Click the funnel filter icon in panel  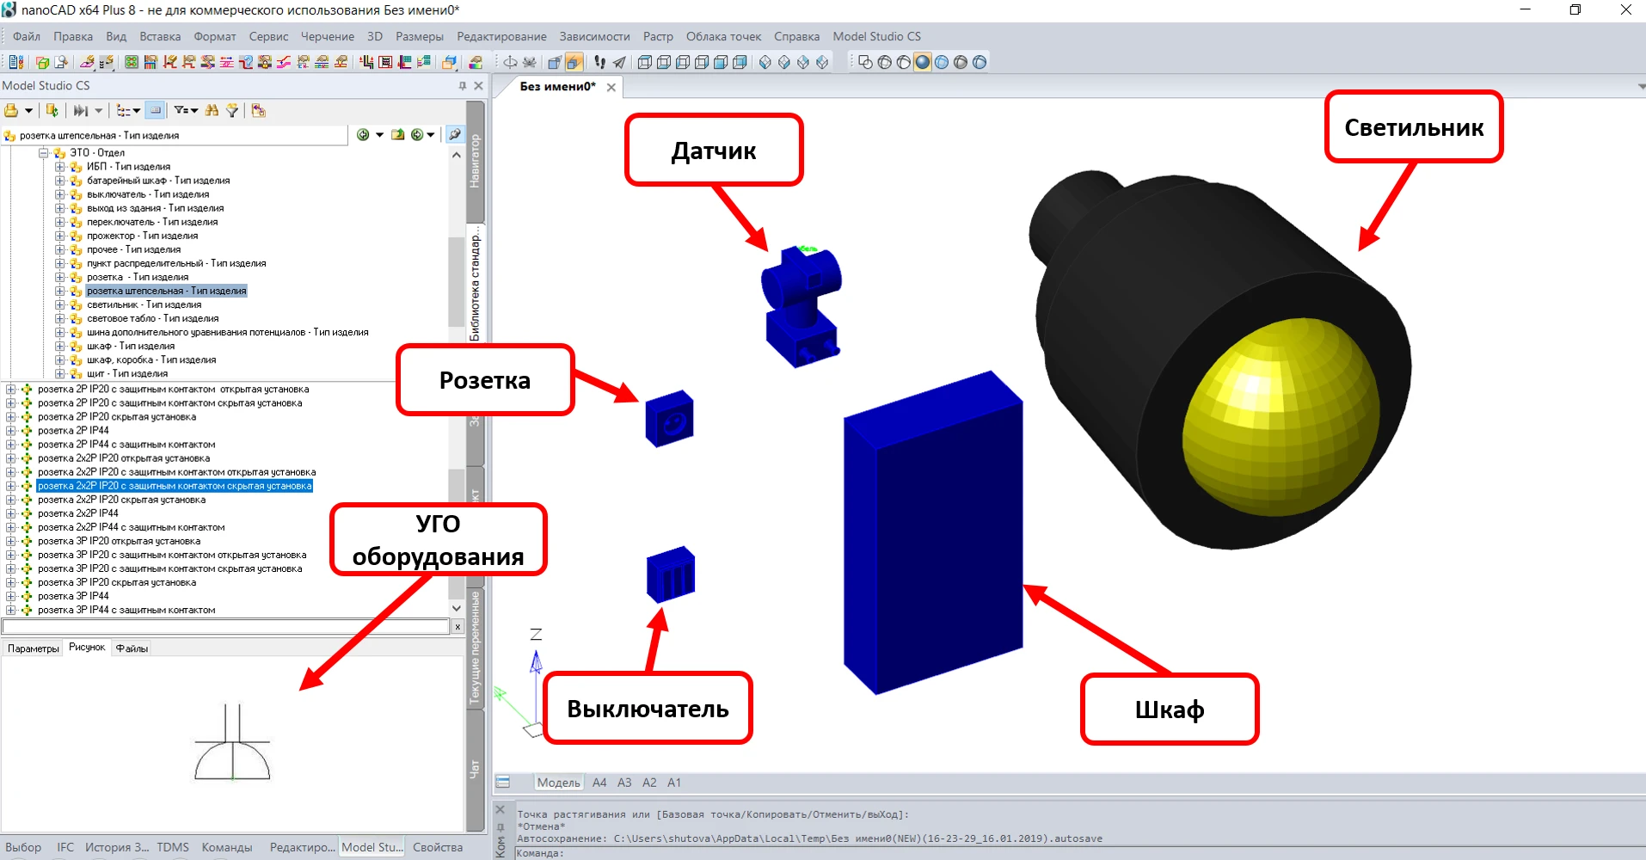(x=232, y=110)
